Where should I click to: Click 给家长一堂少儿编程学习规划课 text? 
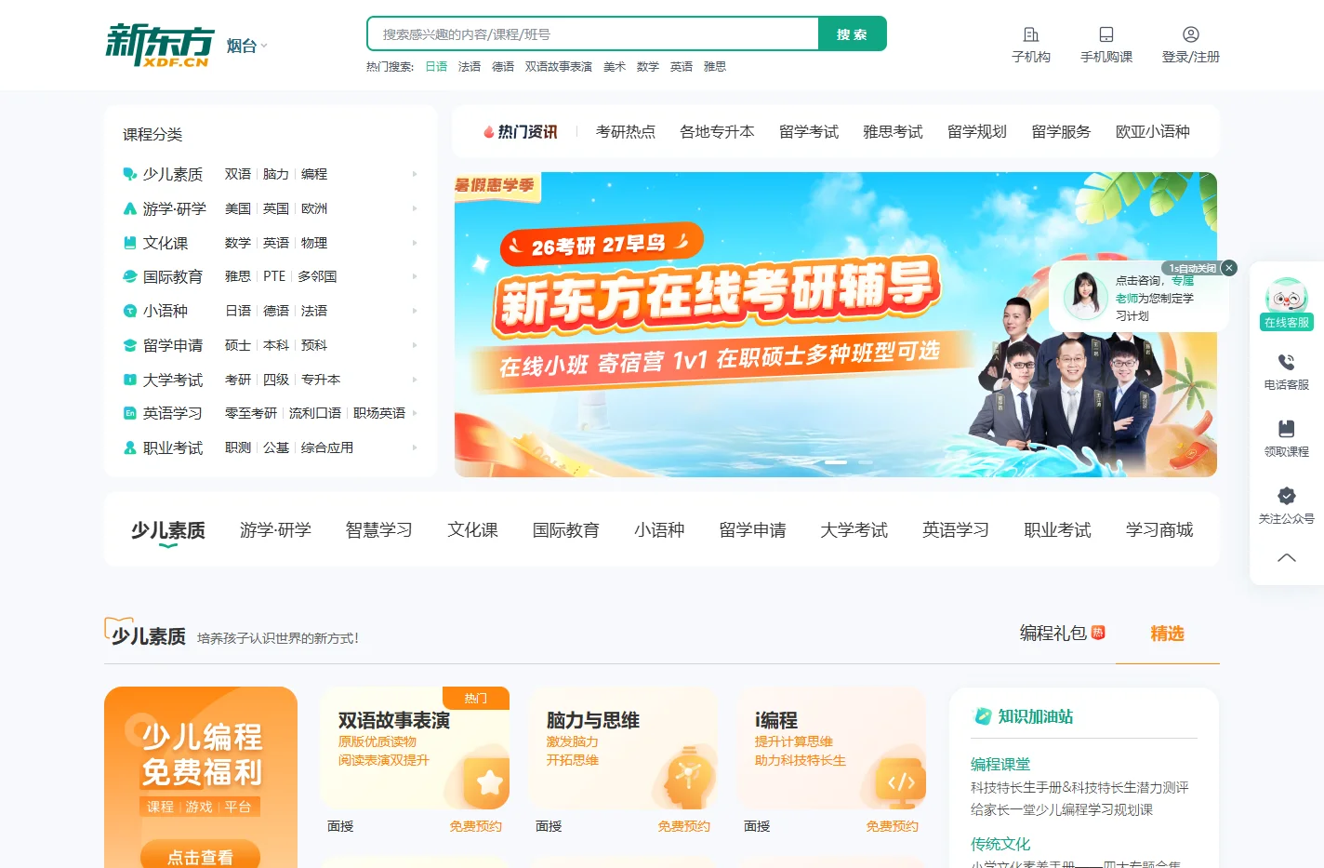coord(1062,810)
